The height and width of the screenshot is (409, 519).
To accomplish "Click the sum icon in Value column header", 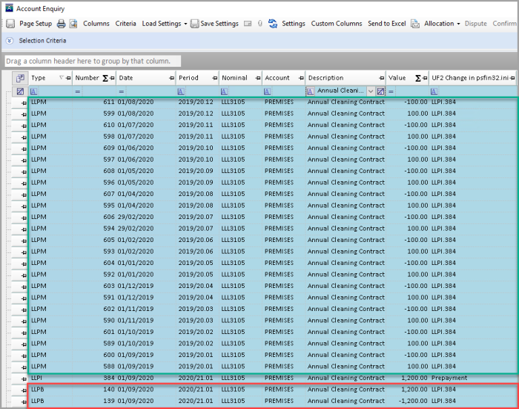I will click(418, 78).
